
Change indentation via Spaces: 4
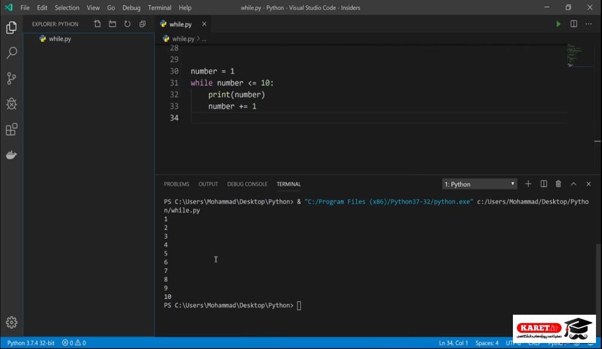(x=487, y=343)
